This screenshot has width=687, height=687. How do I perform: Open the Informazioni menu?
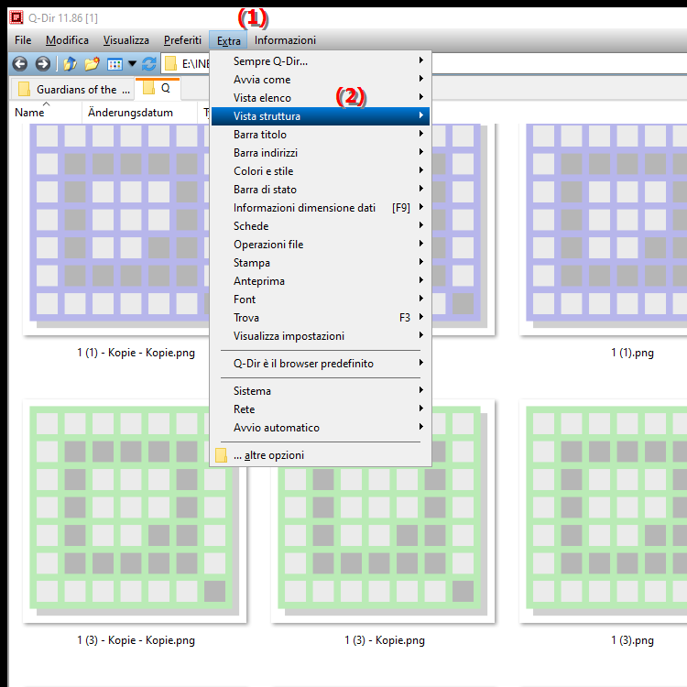point(285,40)
